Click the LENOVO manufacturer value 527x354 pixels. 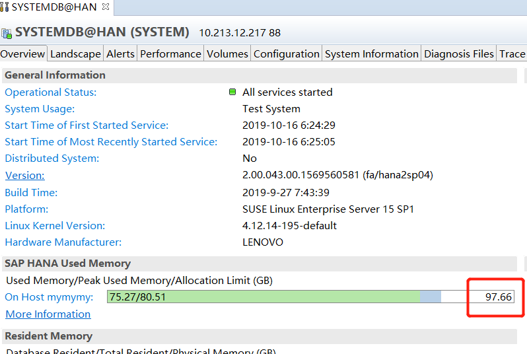tap(263, 242)
